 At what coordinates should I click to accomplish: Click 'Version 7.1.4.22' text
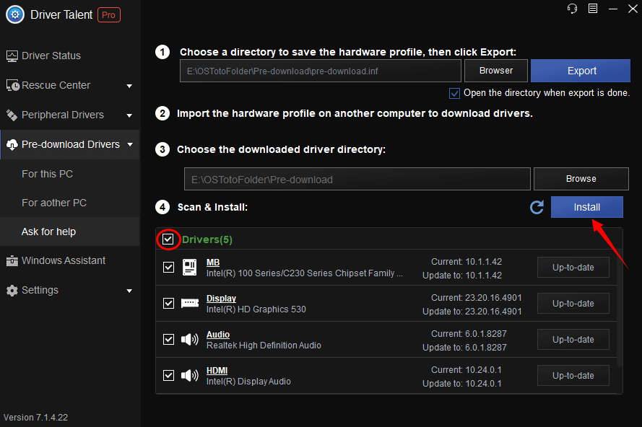[x=35, y=417]
